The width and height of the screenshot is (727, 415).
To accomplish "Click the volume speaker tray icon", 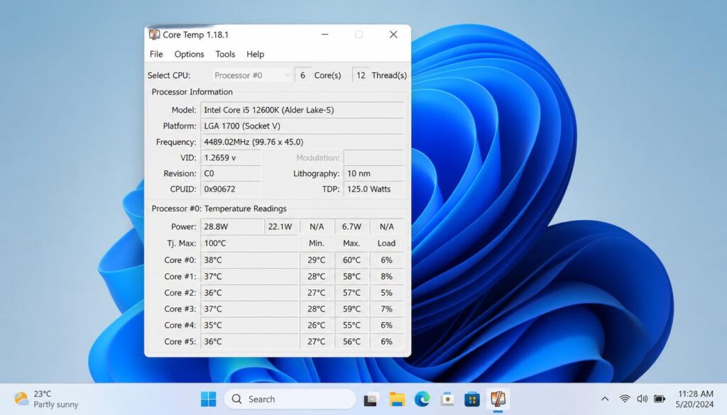I will [x=642, y=399].
